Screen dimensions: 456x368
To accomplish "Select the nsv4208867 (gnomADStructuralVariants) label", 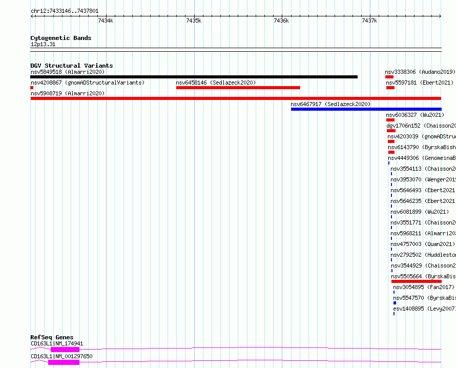I will [88, 83].
